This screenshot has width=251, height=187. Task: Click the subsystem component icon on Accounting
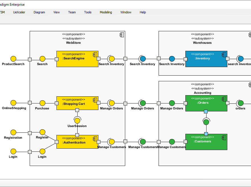point(250,85)
